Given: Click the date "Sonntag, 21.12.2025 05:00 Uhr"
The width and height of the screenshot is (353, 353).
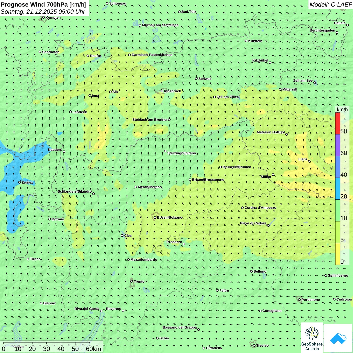Looking at the screenshot, I should pos(43,12).
